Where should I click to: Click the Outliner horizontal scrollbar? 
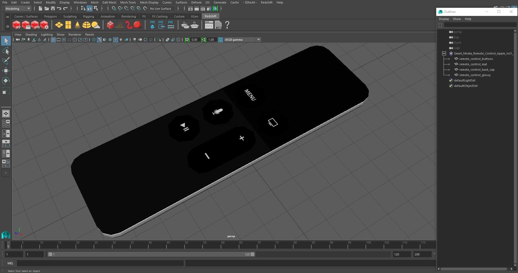click(x=474, y=269)
